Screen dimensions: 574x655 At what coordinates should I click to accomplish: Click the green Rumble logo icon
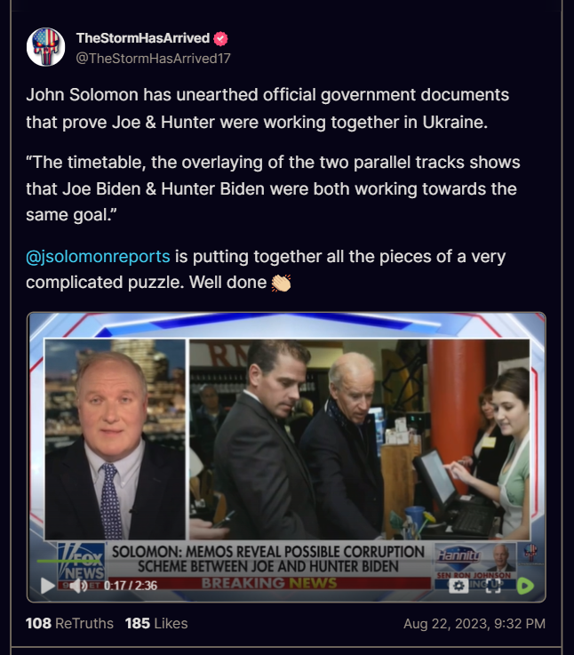525,586
